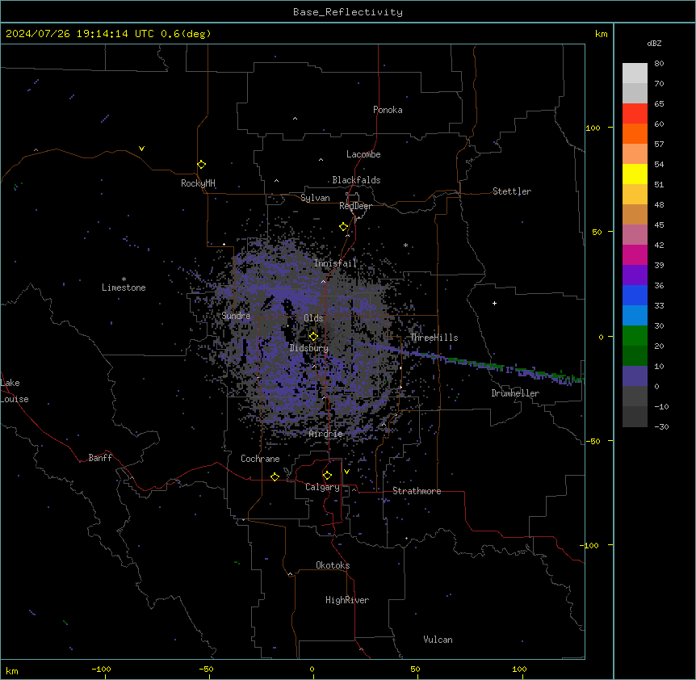Pick the purple 36-39 dBZ legend swatch
The image size is (696, 680).
coord(635,275)
